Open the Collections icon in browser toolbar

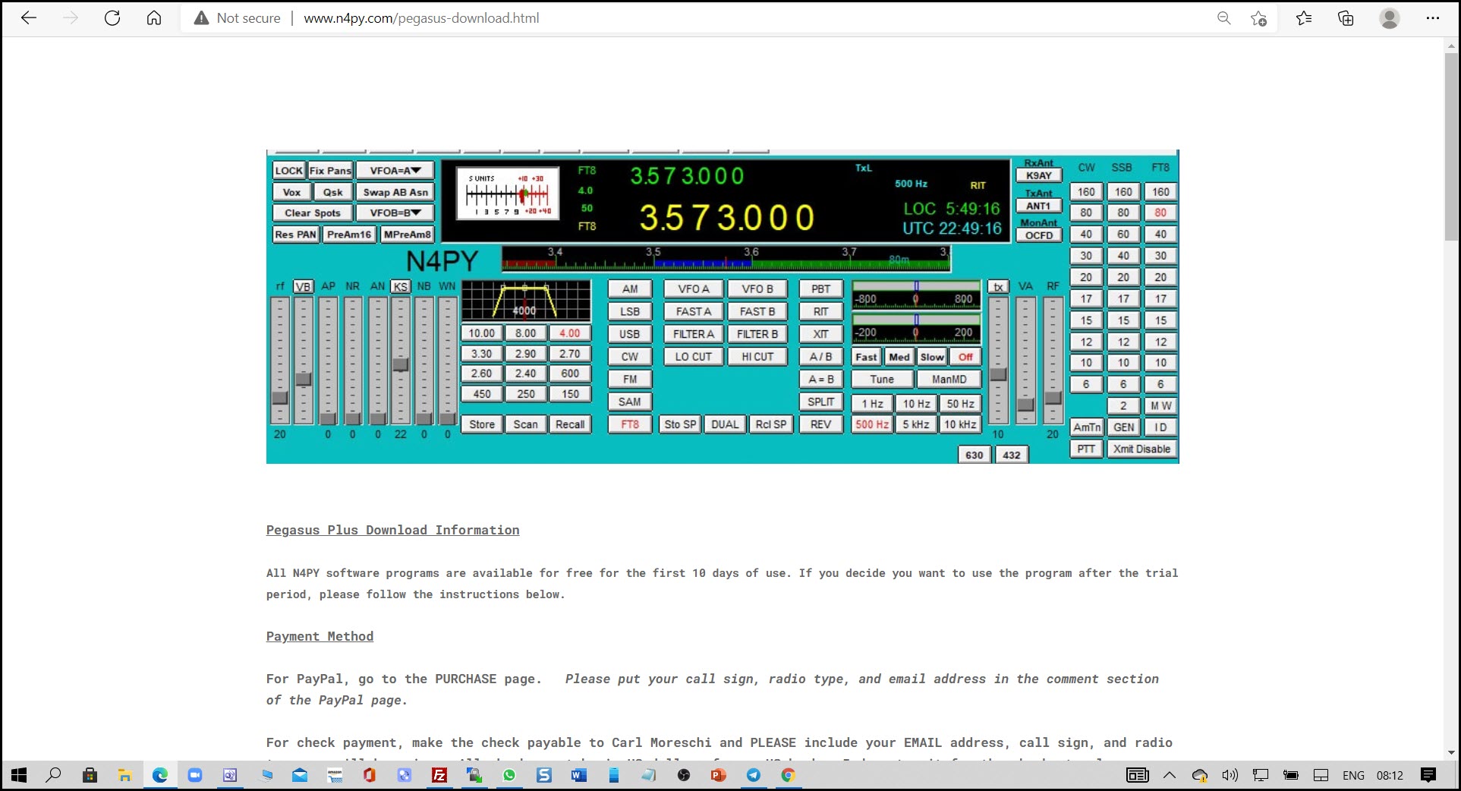1346,18
